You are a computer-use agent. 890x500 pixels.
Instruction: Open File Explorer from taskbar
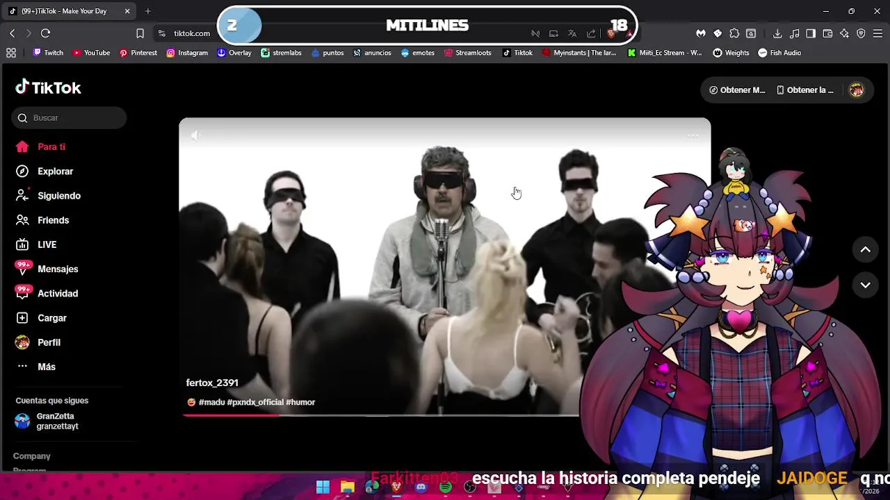(348, 487)
